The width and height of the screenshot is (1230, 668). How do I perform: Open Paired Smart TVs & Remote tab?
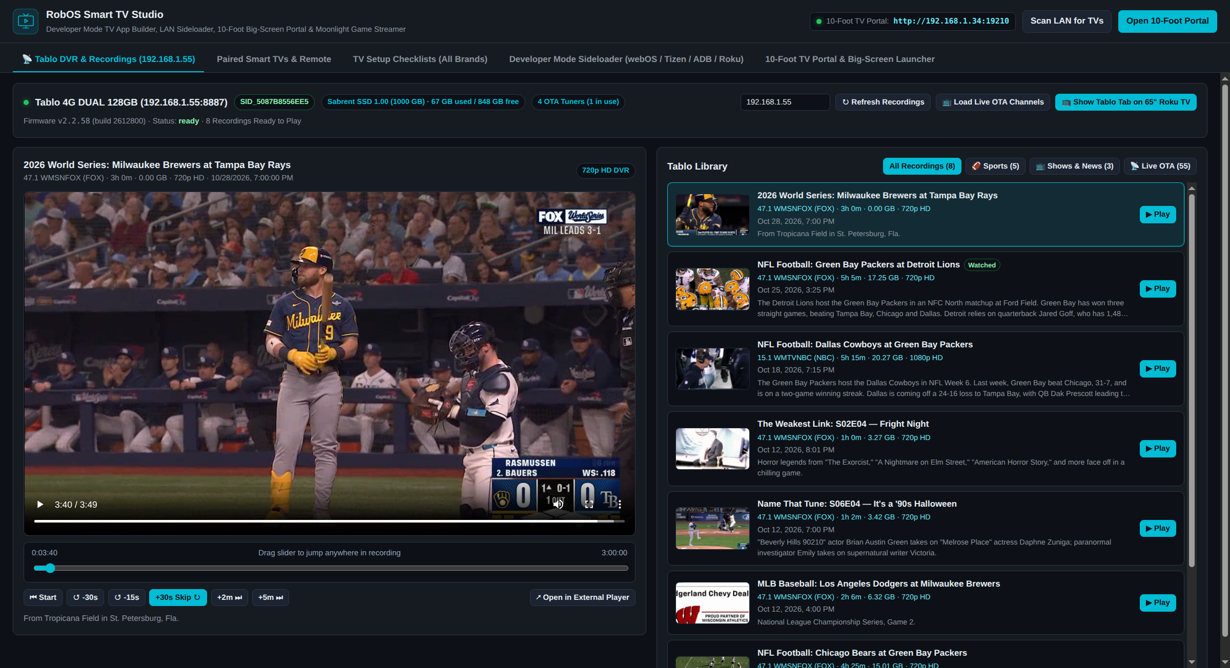274,59
